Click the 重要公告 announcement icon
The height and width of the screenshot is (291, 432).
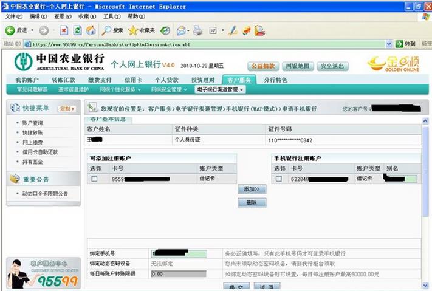click(x=15, y=179)
